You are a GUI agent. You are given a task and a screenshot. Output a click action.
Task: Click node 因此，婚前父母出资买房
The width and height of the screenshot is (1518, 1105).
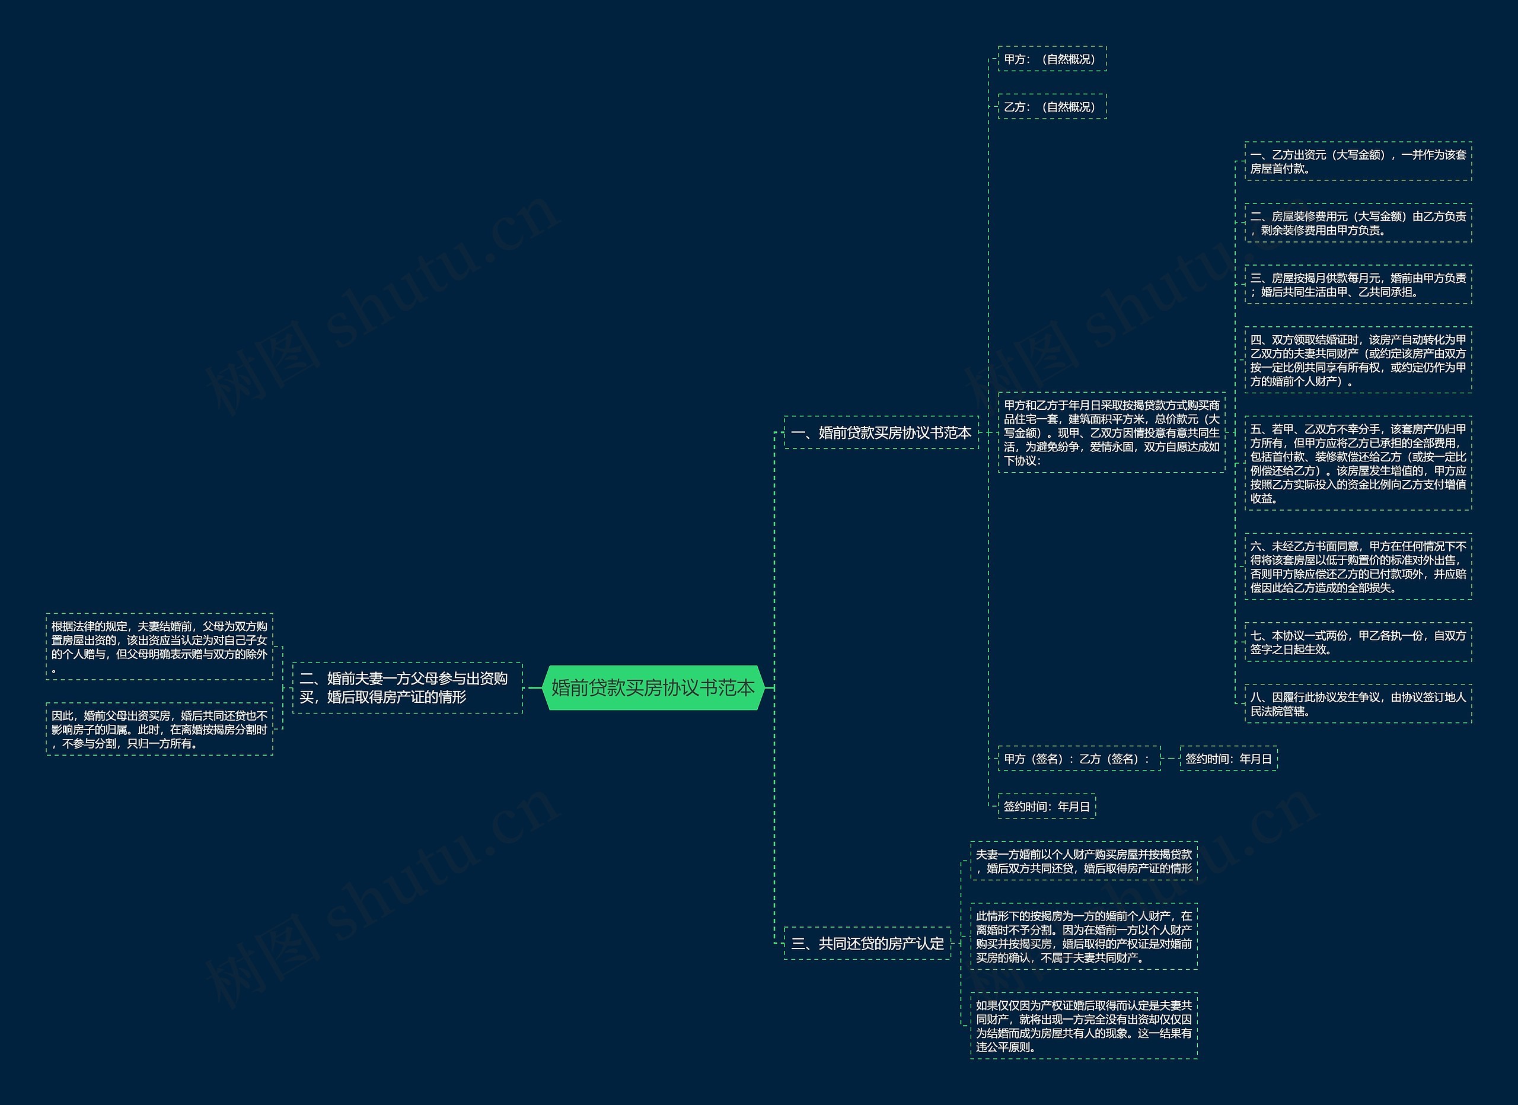160,729
